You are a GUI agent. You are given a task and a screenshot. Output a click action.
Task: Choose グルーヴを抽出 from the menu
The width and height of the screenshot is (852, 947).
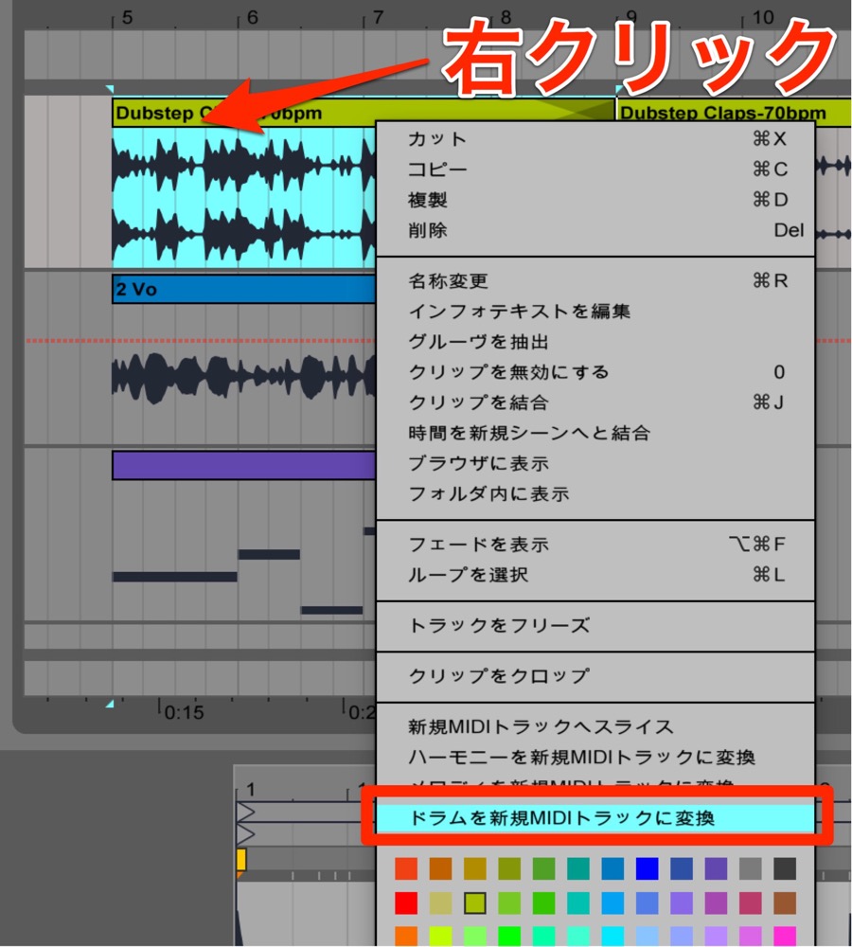(x=595, y=342)
